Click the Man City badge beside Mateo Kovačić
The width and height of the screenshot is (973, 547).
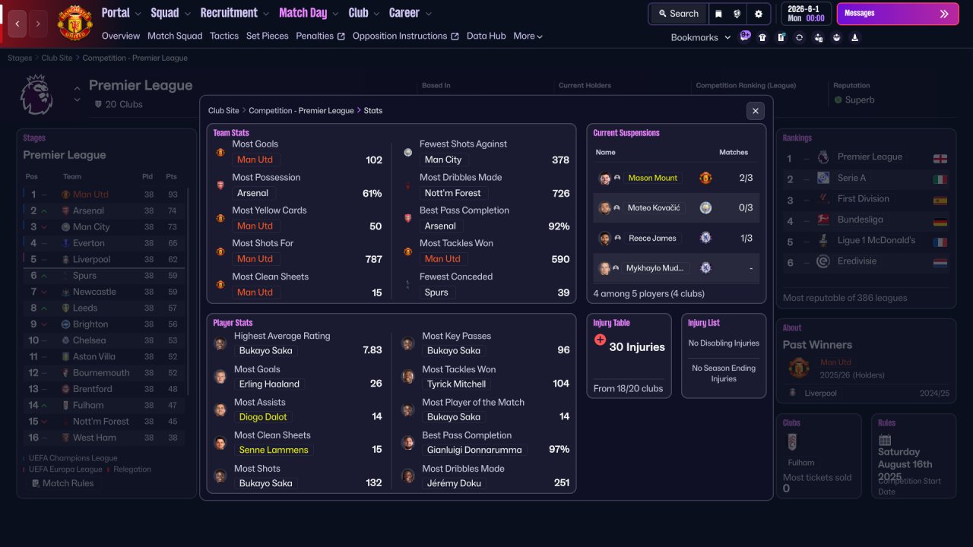click(x=705, y=208)
